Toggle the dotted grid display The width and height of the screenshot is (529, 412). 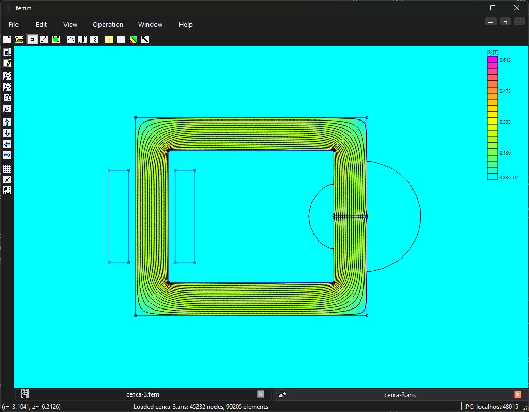7,169
